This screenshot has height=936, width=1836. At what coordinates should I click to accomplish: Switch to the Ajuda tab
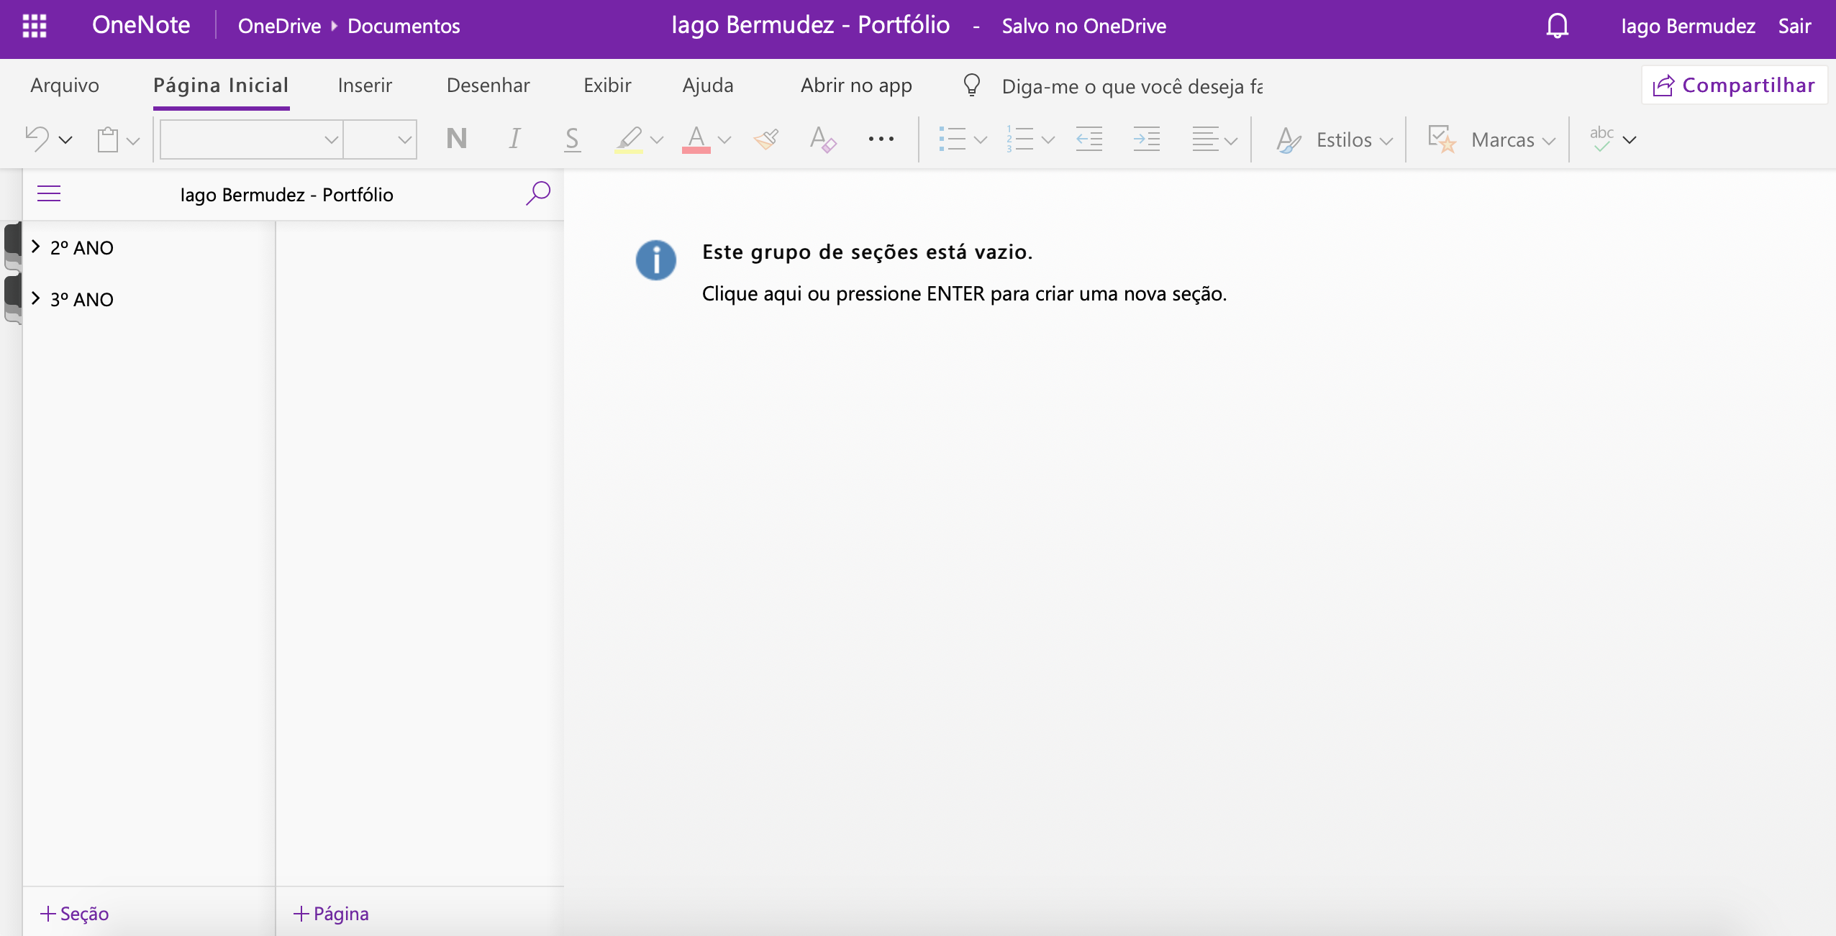pos(708,86)
